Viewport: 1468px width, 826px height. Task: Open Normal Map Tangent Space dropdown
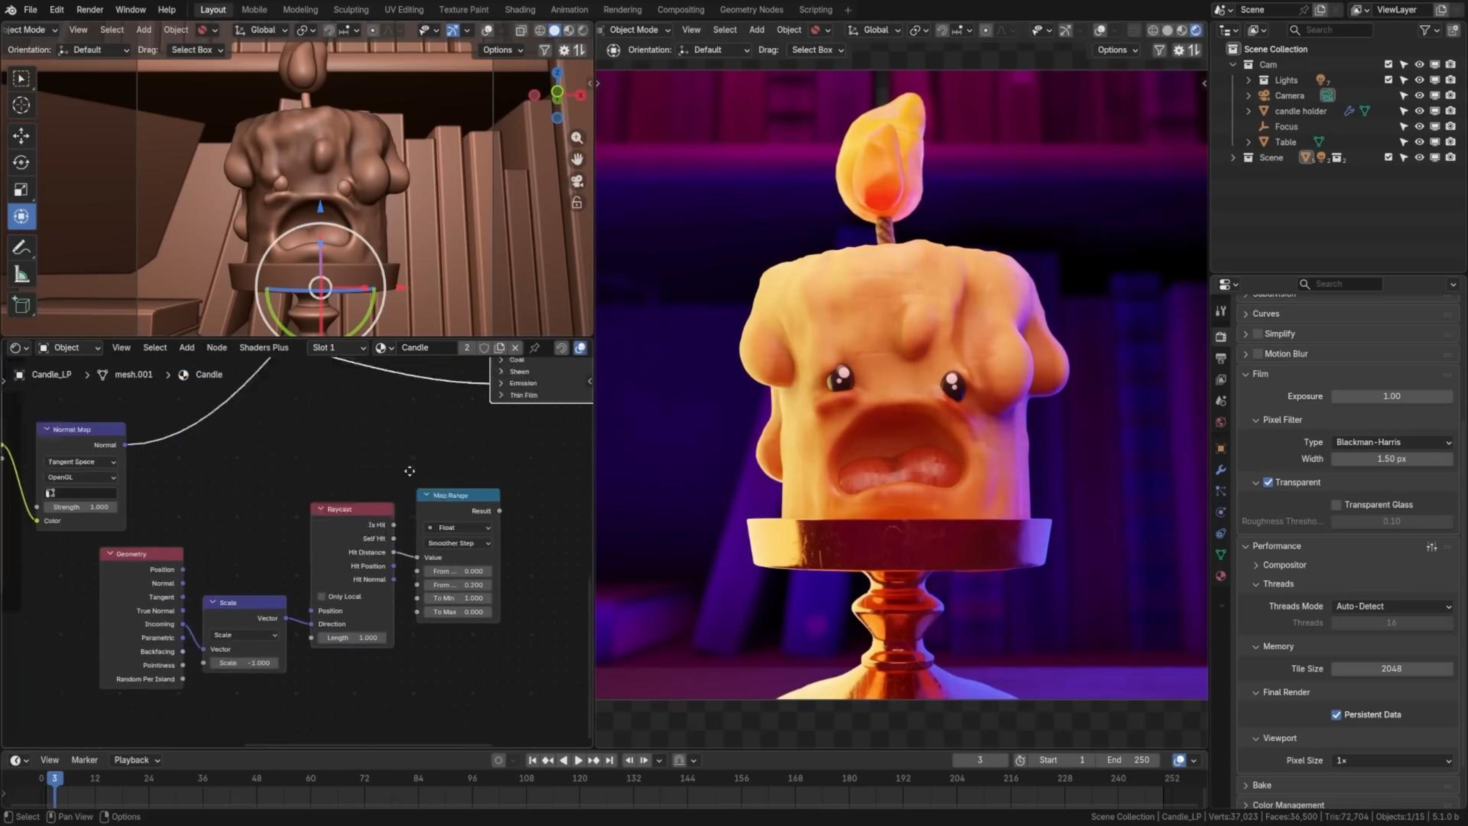81,462
